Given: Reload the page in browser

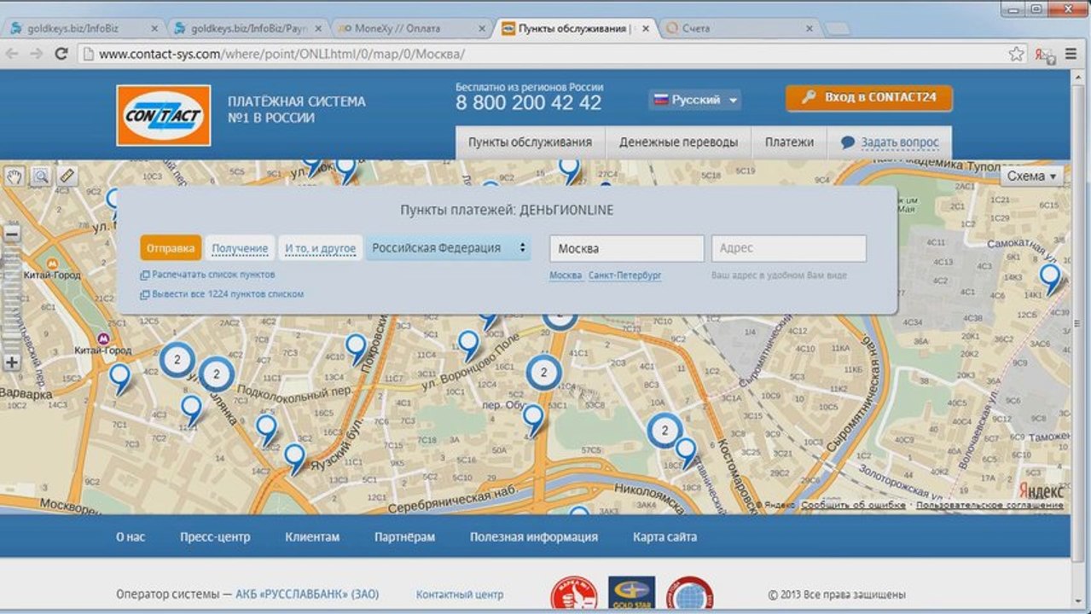Looking at the screenshot, I should coord(61,54).
